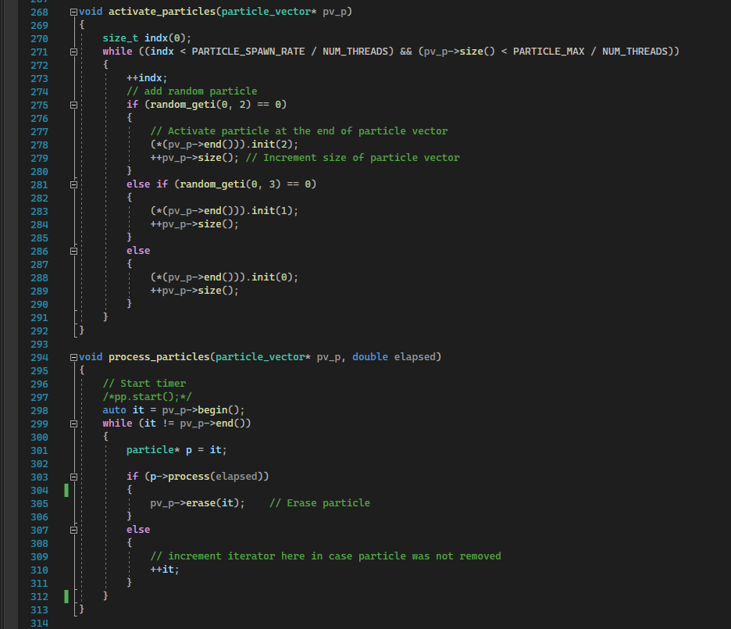
Task: Click line number 305
Action: (39, 503)
